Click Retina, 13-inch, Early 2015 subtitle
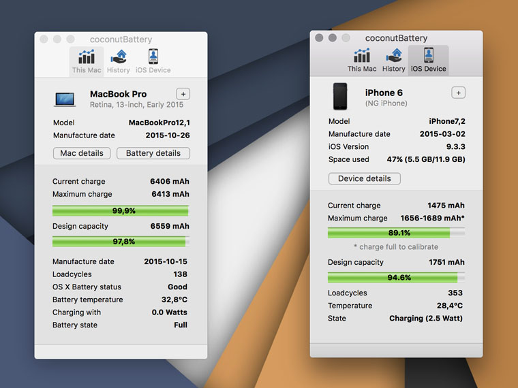The width and height of the screenshot is (518, 388). pyautogui.click(x=136, y=105)
